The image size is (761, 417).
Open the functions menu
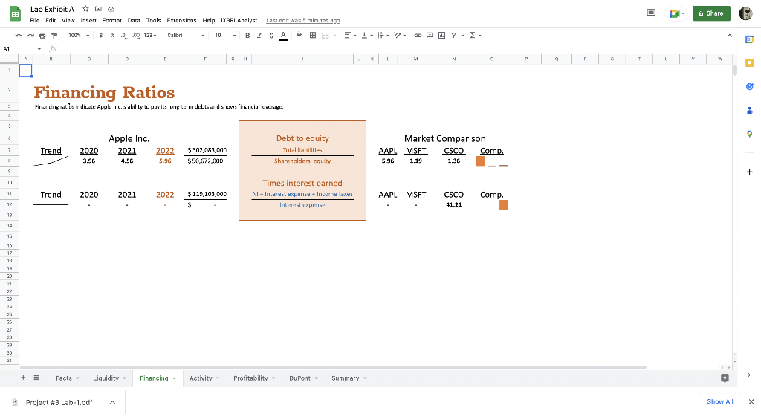click(x=475, y=36)
